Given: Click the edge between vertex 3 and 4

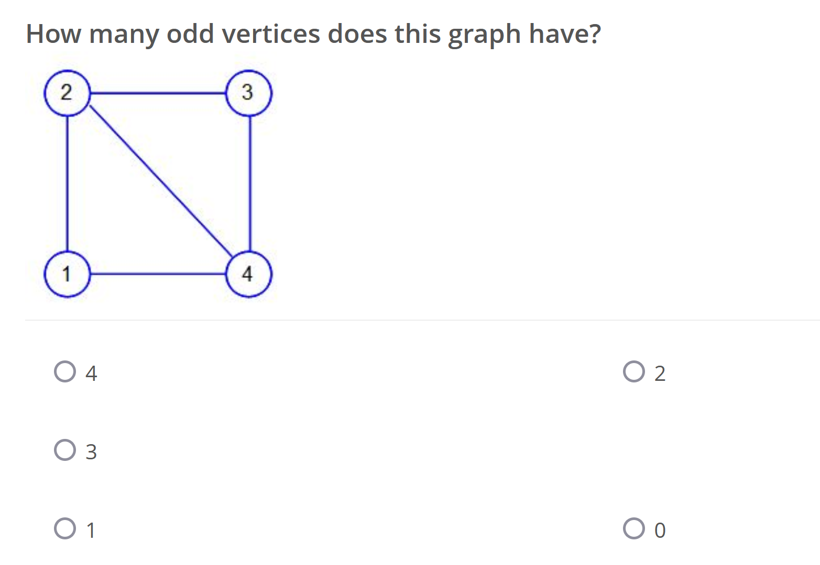Looking at the screenshot, I should [250, 183].
